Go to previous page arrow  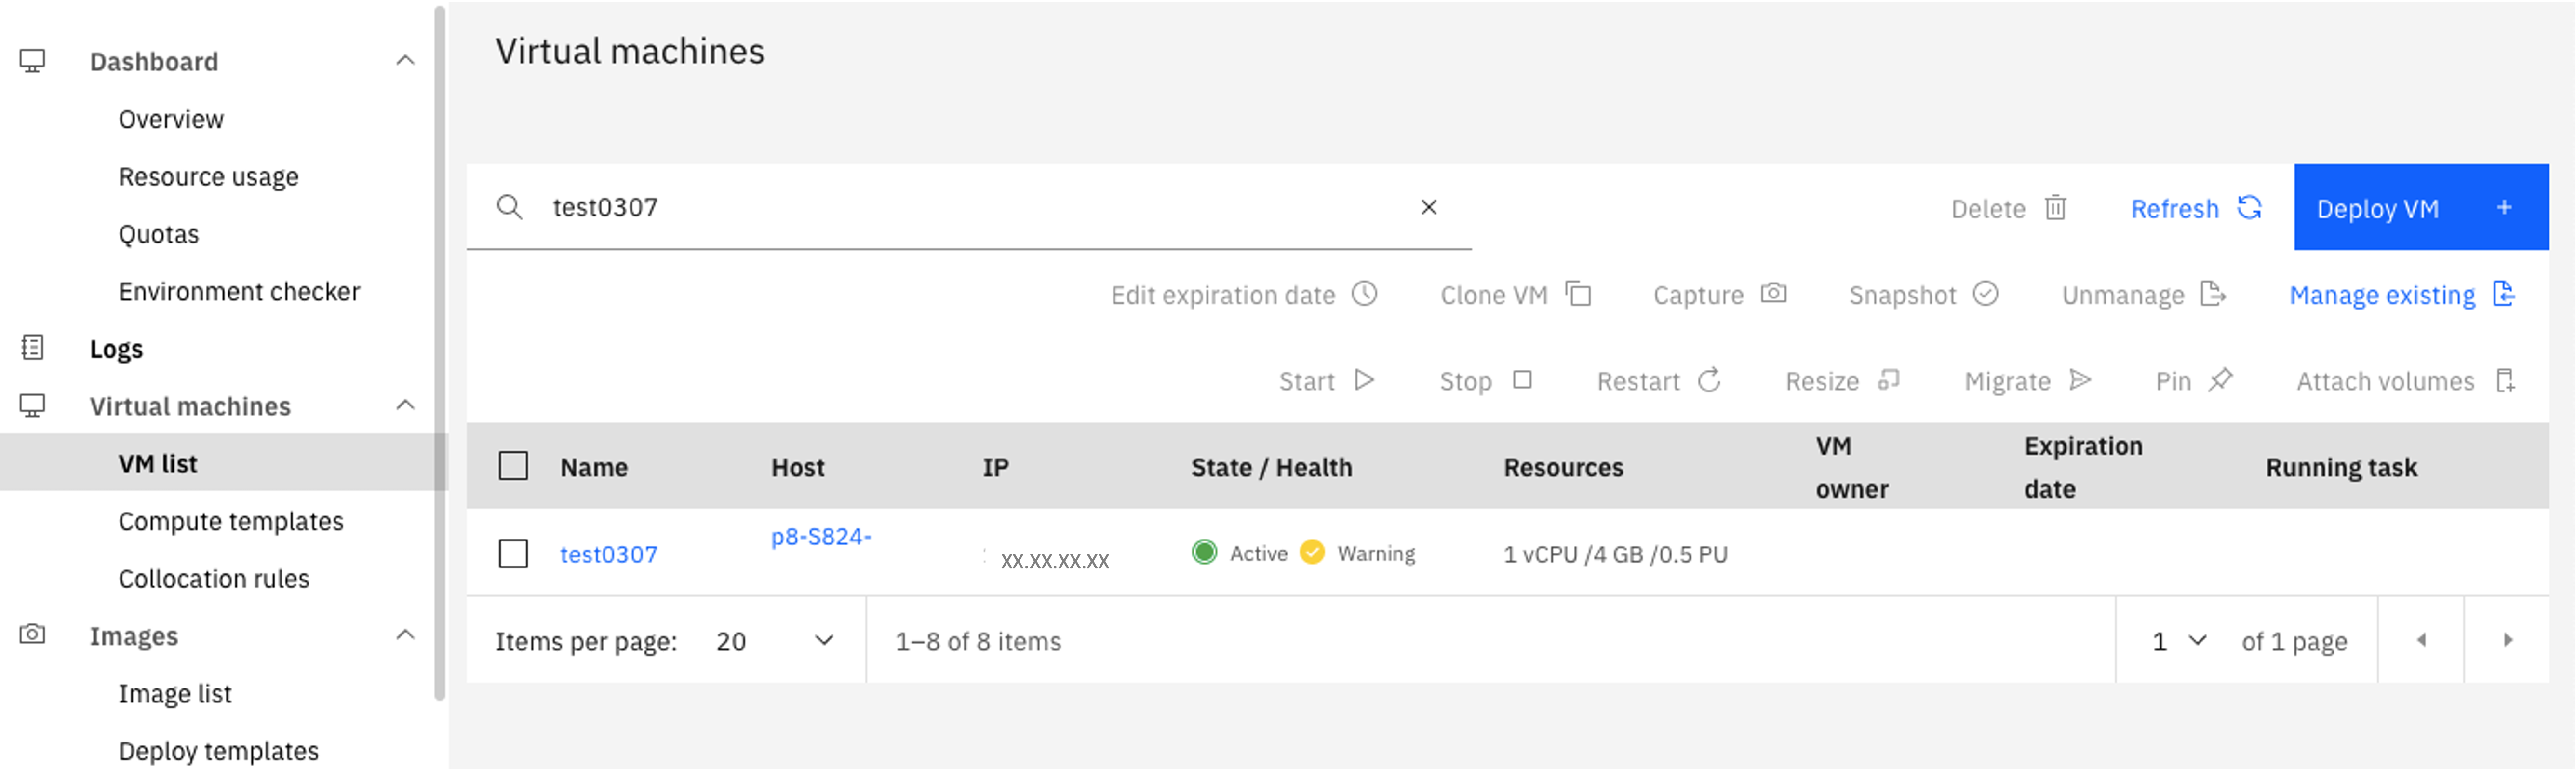(x=2421, y=640)
